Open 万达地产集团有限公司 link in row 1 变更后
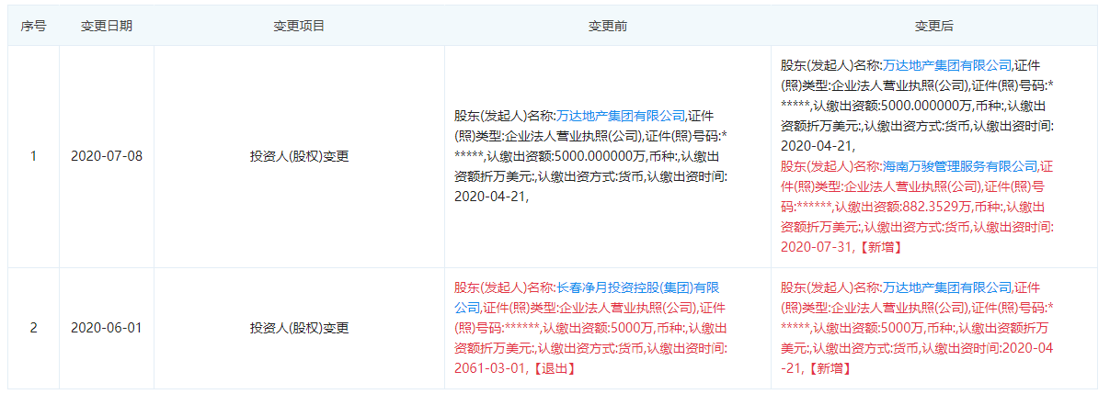The width and height of the screenshot is (1110, 394). [x=948, y=65]
